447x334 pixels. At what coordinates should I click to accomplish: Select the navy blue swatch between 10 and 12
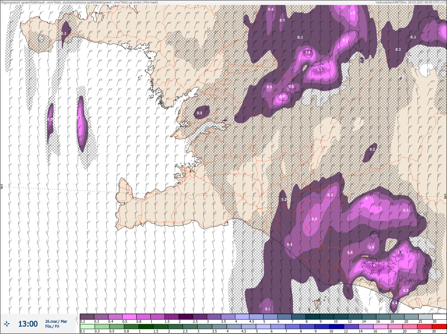[336, 326]
